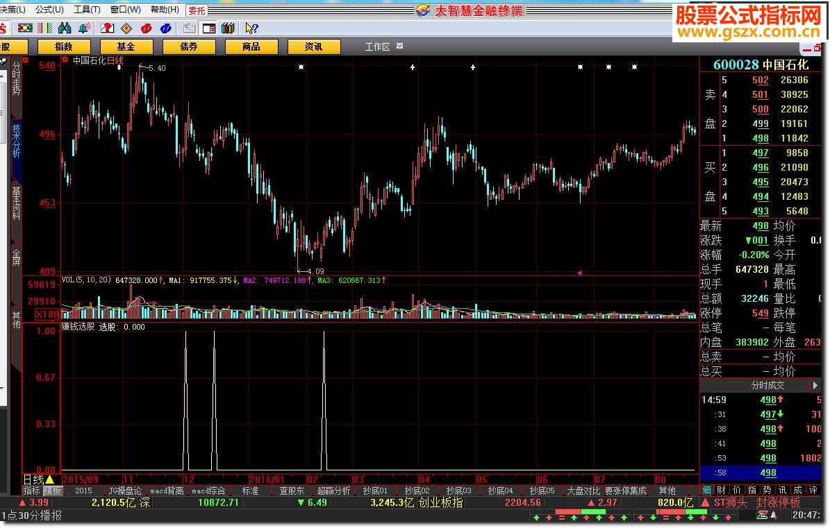Select the 要涨停集成 template tab
Viewport: 830px width, 528px height.
[626, 491]
